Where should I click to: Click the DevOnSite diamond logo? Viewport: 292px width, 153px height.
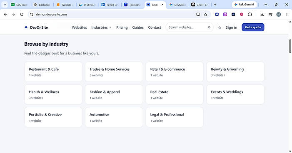coord(26,27)
